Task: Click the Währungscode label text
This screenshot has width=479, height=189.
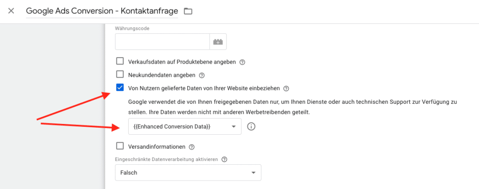Action: click(x=132, y=29)
